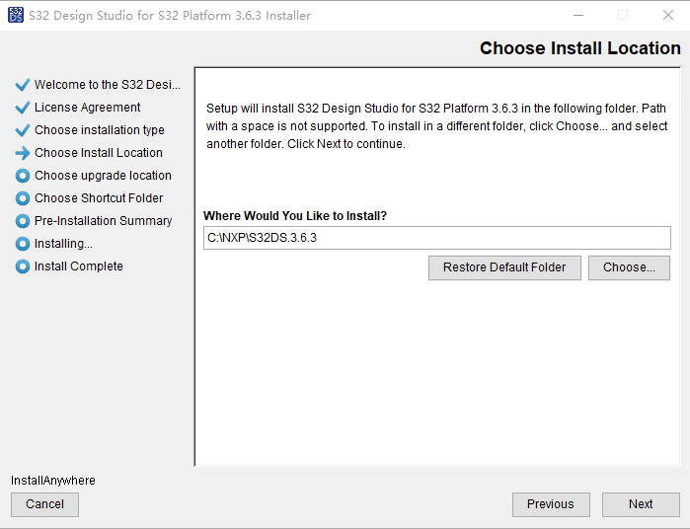Close the installer window
Screen dimensions: 690x529
[x=668, y=15]
